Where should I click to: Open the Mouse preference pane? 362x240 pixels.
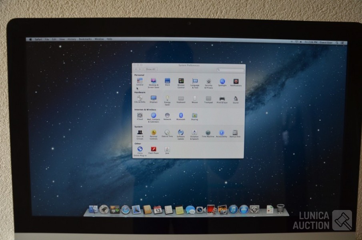(x=195, y=100)
